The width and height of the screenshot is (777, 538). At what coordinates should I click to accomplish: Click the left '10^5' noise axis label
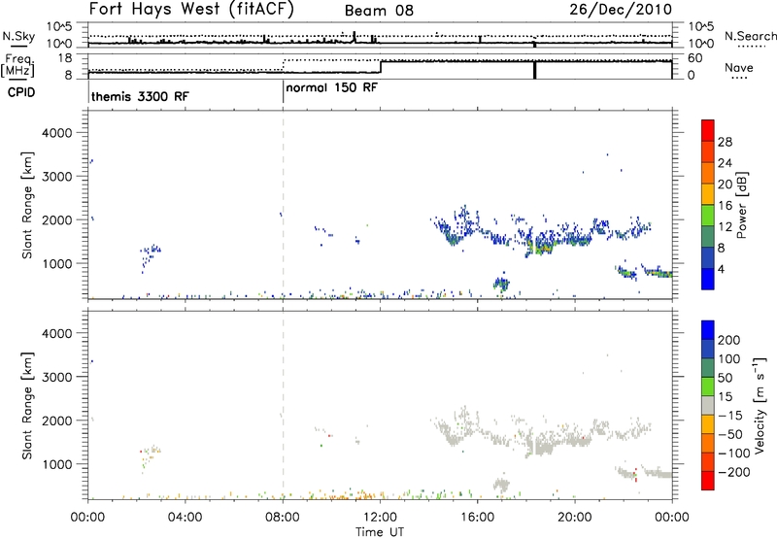[60, 26]
